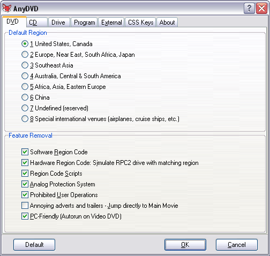Screen dimensions: 270x256
Task: Close the AnyDVD window with the red X
Action: tap(262, 8)
